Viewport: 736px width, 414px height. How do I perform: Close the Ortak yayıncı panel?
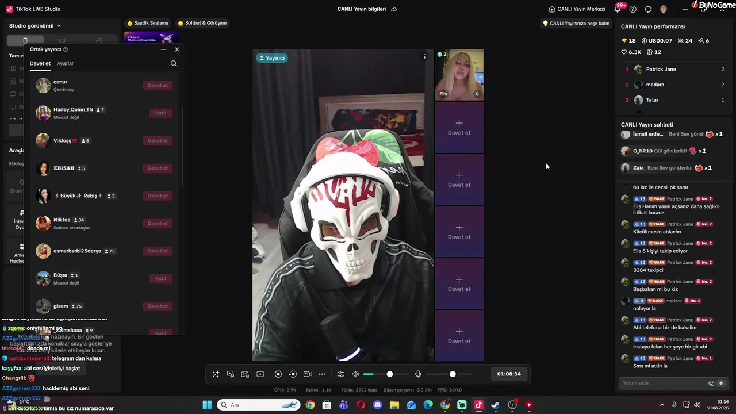[x=177, y=49]
